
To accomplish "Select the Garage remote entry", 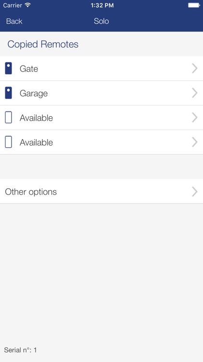I will (x=101, y=93).
